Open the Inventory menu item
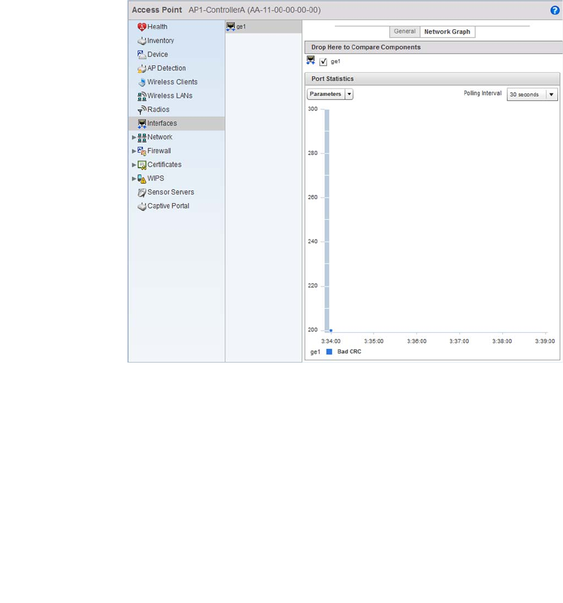The image size is (563, 603). coord(161,41)
